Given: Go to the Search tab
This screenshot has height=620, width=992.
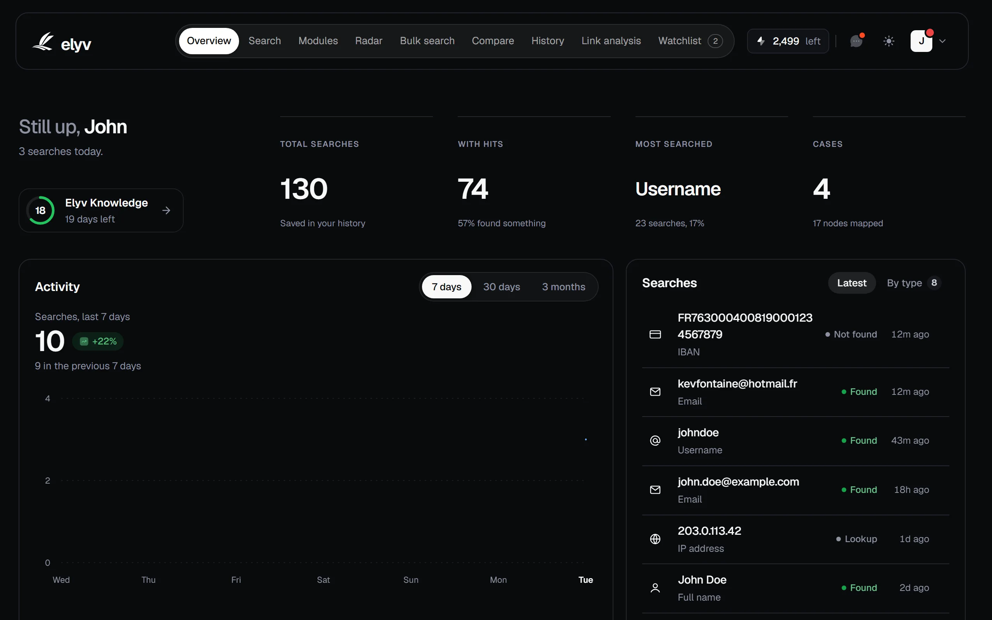Looking at the screenshot, I should pyautogui.click(x=264, y=41).
